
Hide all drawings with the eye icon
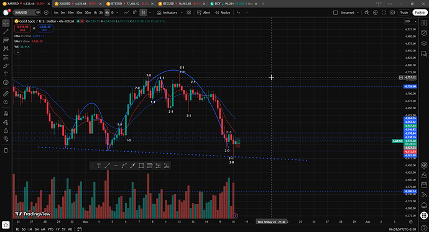pos(6,139)
